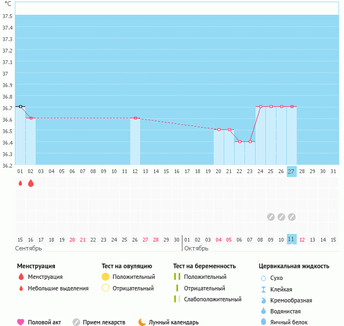Click the orange lunar calendar moon icon

pos(142,322)
